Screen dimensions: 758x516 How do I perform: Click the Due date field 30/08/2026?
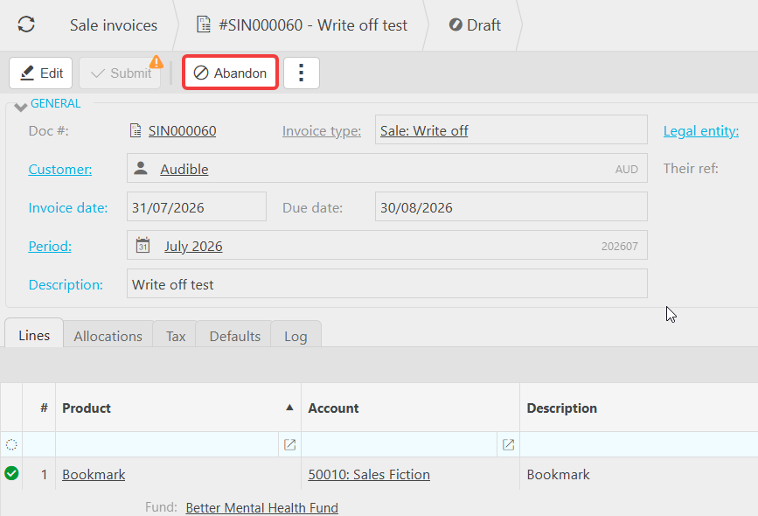[511, 206]
